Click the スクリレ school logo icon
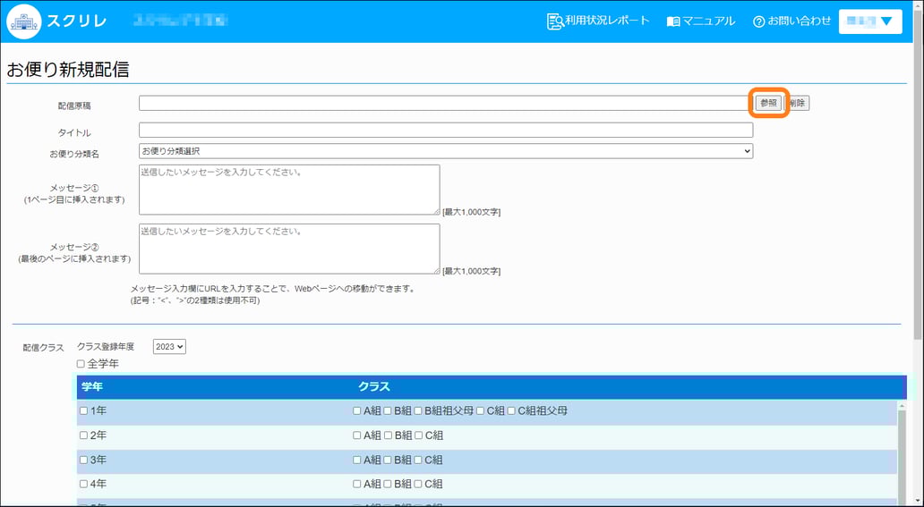 (x=24, y=21)
